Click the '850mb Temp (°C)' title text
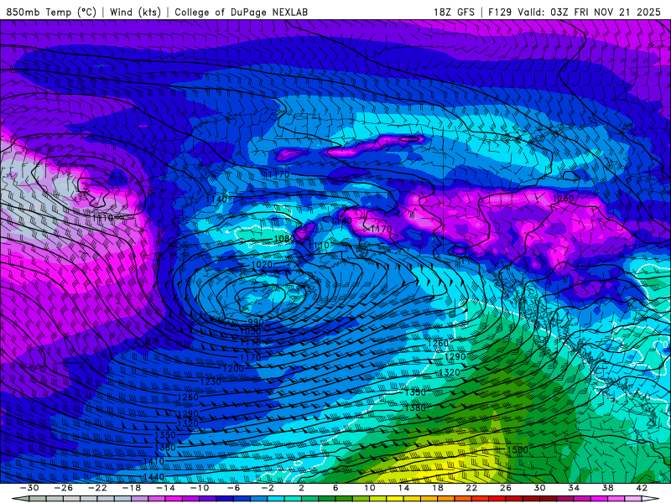671x503 pixels. 51,12
